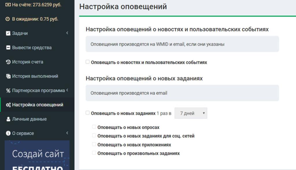Click the clock icon next to pending amount
This screenshot has height=170, width=296.
click(x=8, y=19)
